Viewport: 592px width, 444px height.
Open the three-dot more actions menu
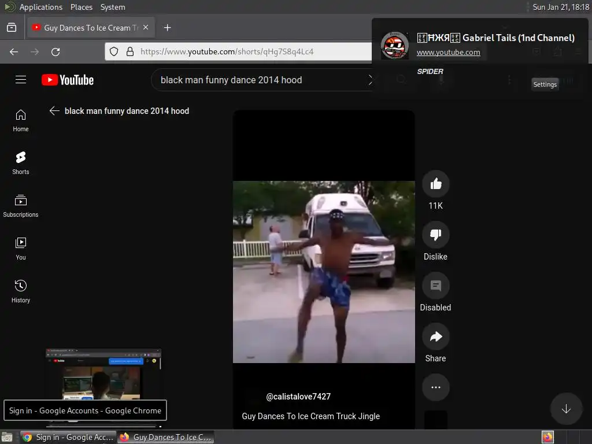click(x=436, y=387)
